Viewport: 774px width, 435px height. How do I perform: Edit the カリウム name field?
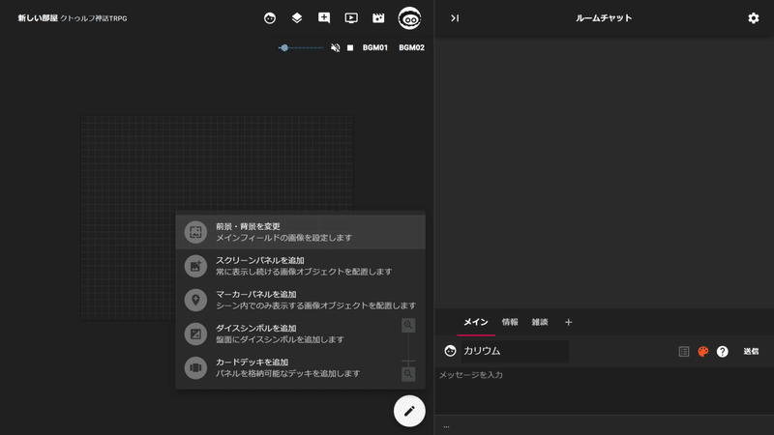515,351
